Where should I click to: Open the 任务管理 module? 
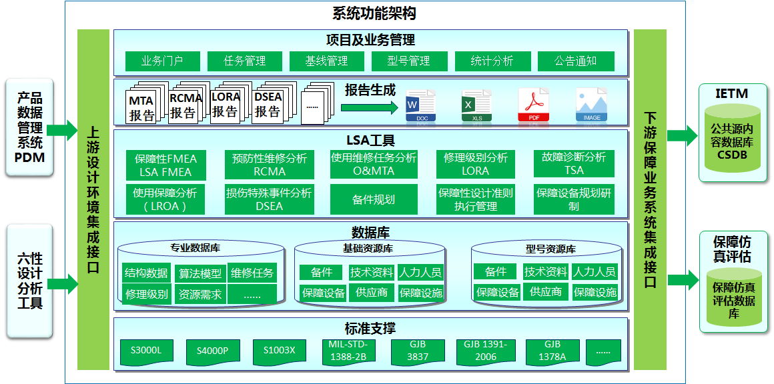pos(245,61)
